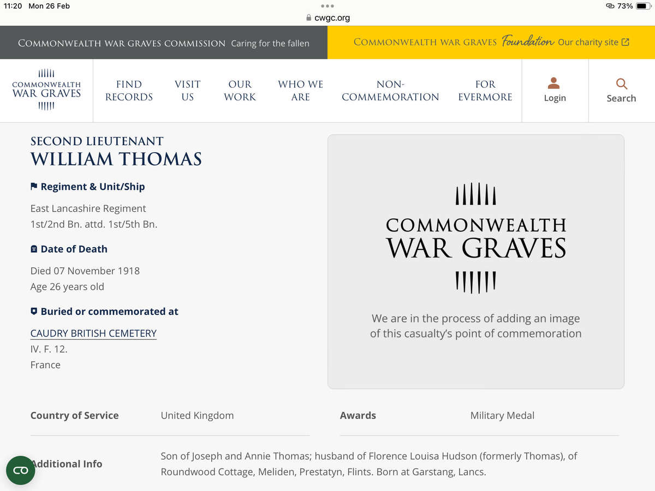The image size is (655, 491).
Task: Click the flag icon beside Regiment & Unit/Ship
Action: tap(34, 187)
